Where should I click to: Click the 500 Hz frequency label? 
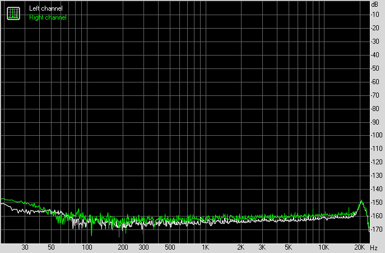(170, 247)
